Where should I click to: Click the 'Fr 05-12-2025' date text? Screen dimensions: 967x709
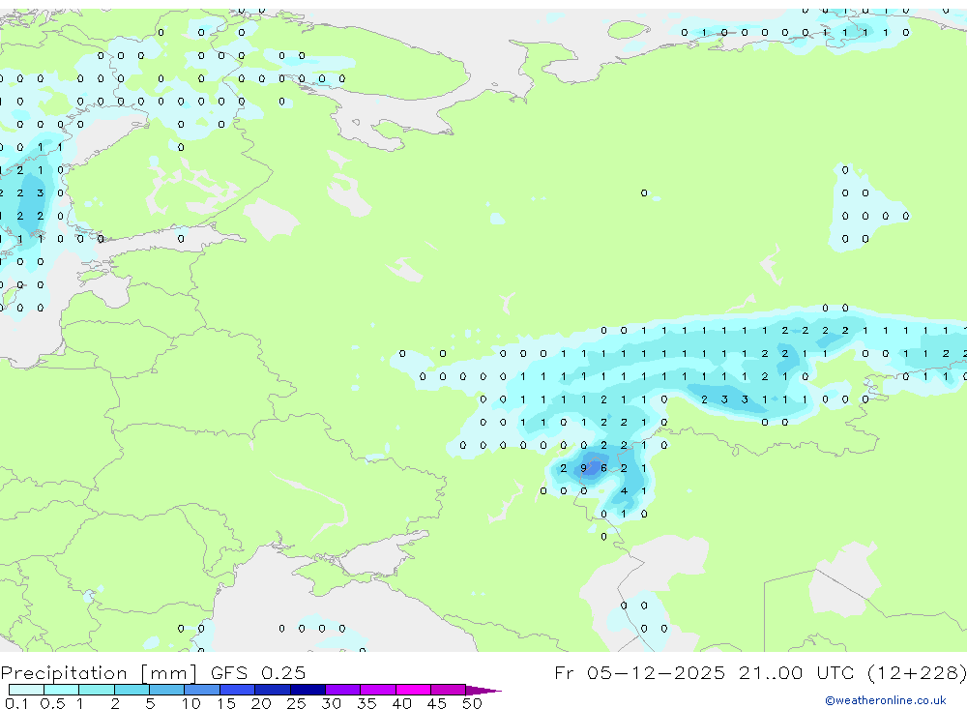[639, 672]
